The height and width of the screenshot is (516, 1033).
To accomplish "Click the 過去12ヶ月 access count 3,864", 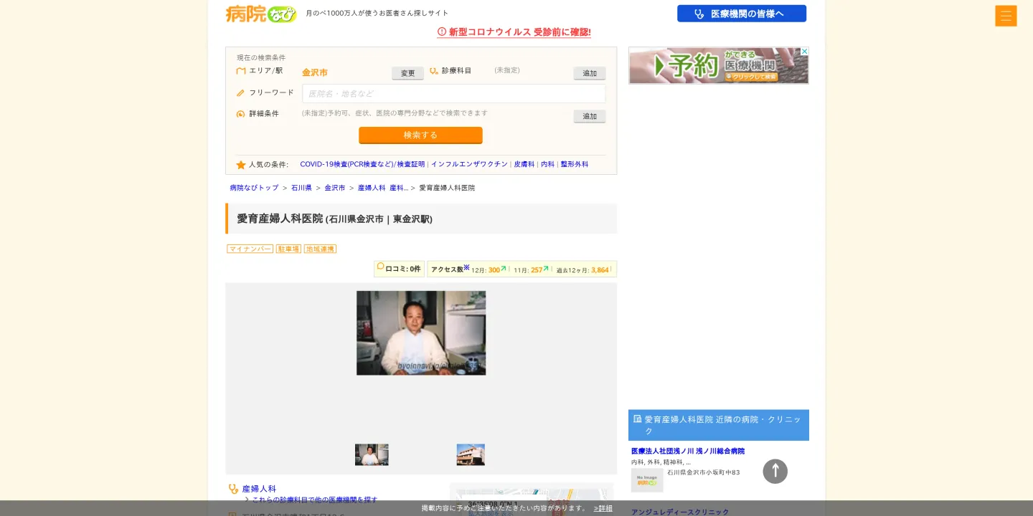I will tap(600, 270).
